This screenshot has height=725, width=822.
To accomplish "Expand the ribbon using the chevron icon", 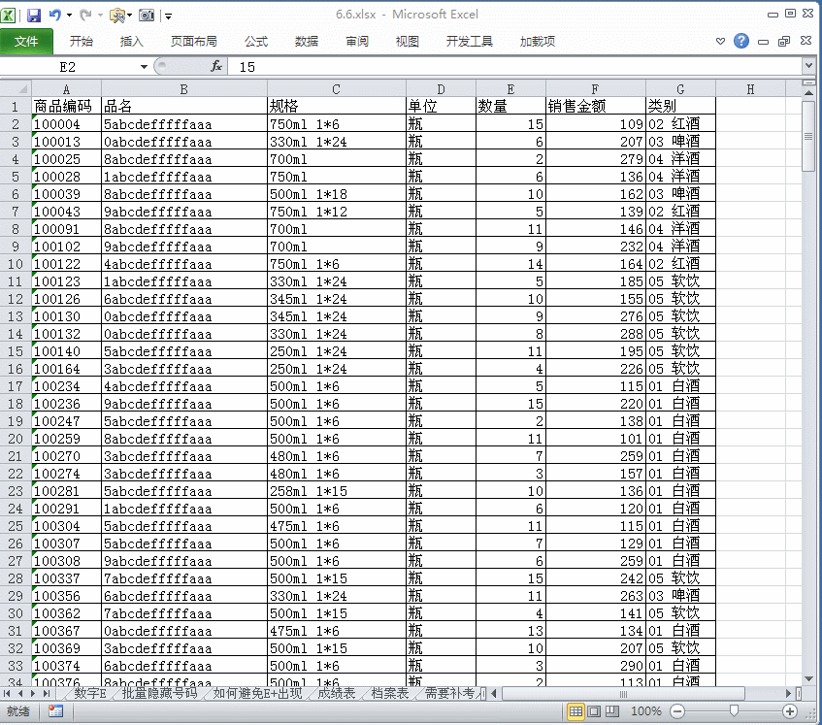I will click(721, 41).
